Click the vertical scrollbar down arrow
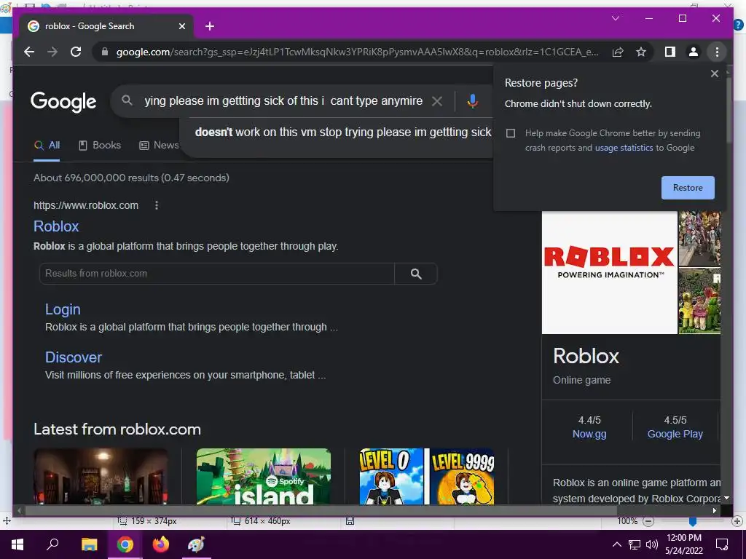Image resolution: width=746 pixels, height=559 pixels. click(x=726, y=498)
